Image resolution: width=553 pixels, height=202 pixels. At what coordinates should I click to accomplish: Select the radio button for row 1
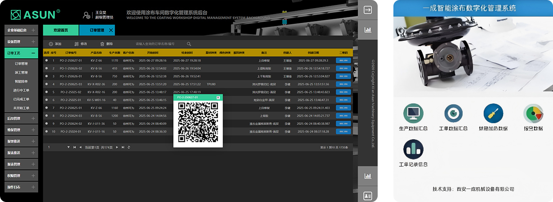coord(46,60)
